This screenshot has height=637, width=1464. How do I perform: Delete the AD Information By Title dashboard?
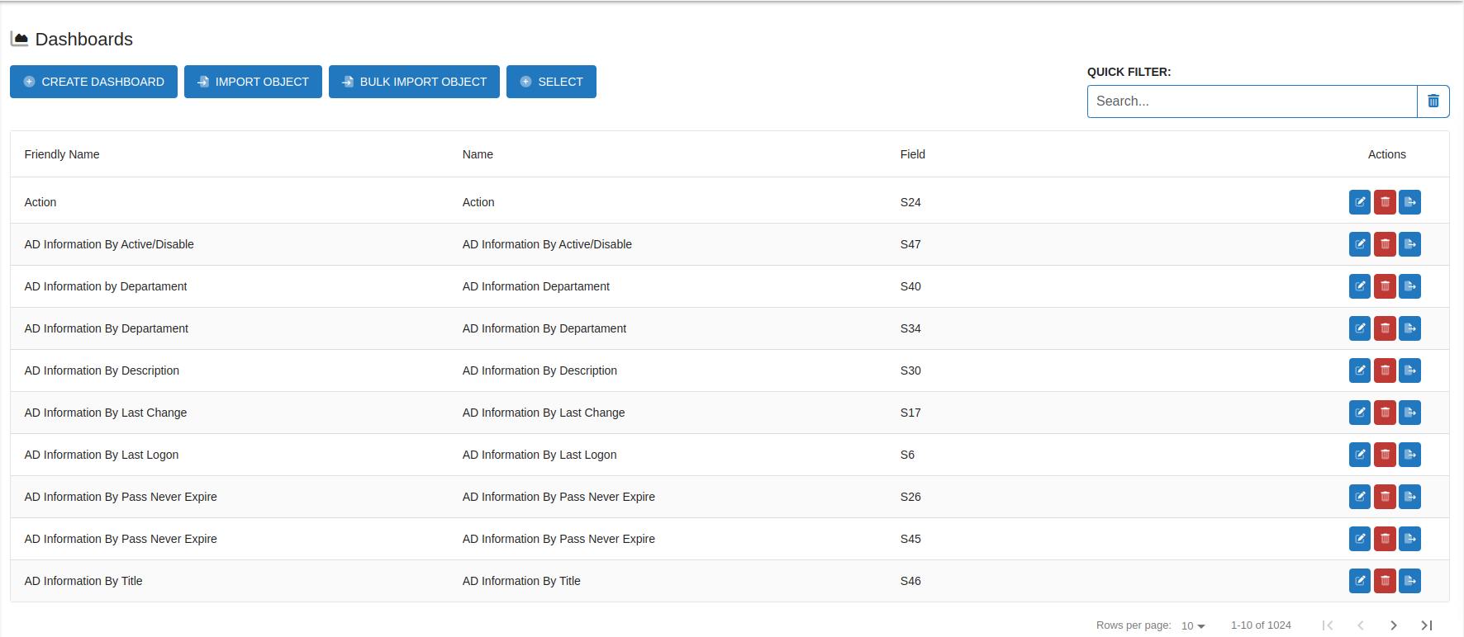[x=1385, y=581]
